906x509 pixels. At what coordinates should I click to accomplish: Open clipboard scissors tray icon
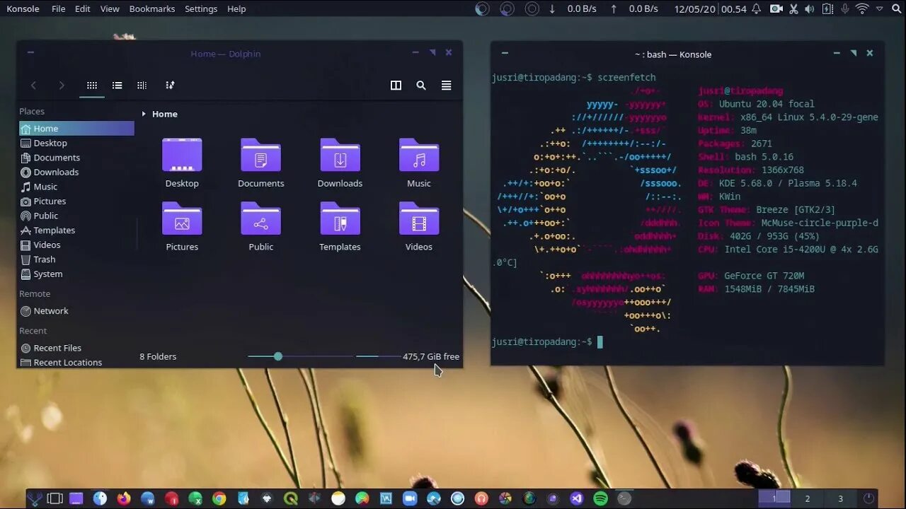click(x=793, y=8)
